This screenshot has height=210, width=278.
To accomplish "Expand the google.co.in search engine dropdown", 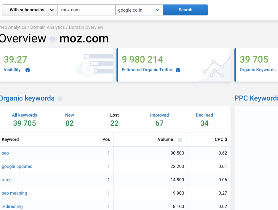I will (x=139, y=10).
